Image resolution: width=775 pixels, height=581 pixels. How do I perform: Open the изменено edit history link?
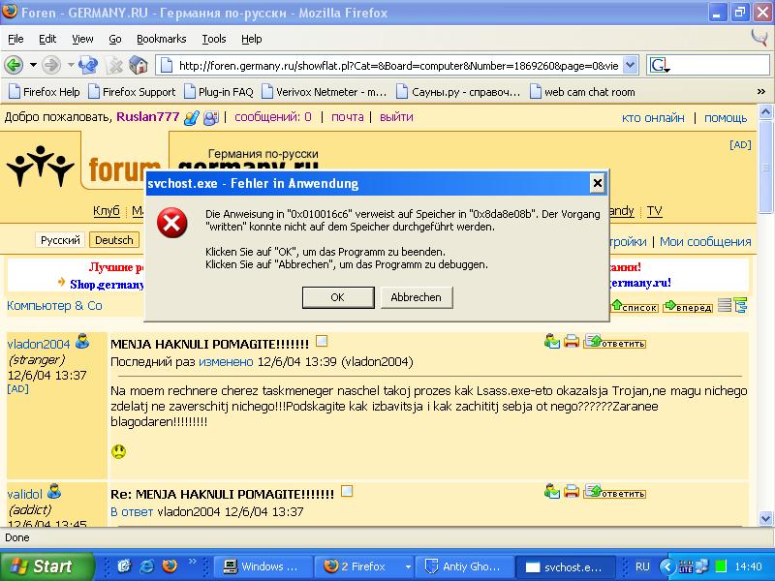pos(226,362)
